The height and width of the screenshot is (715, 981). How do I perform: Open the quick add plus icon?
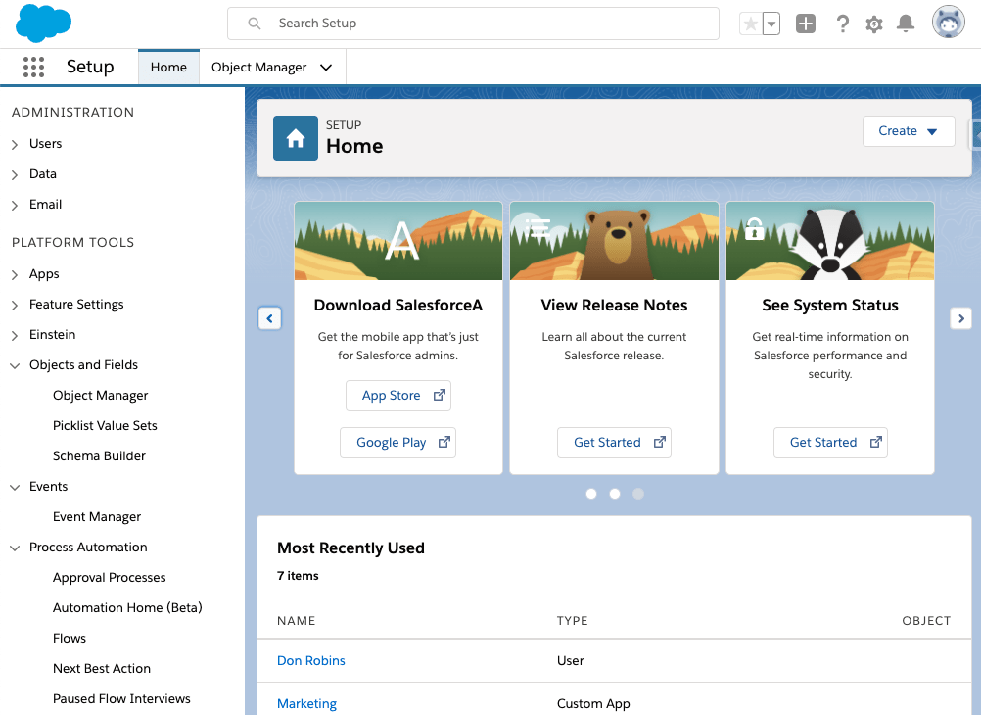[x=805, y=23]
